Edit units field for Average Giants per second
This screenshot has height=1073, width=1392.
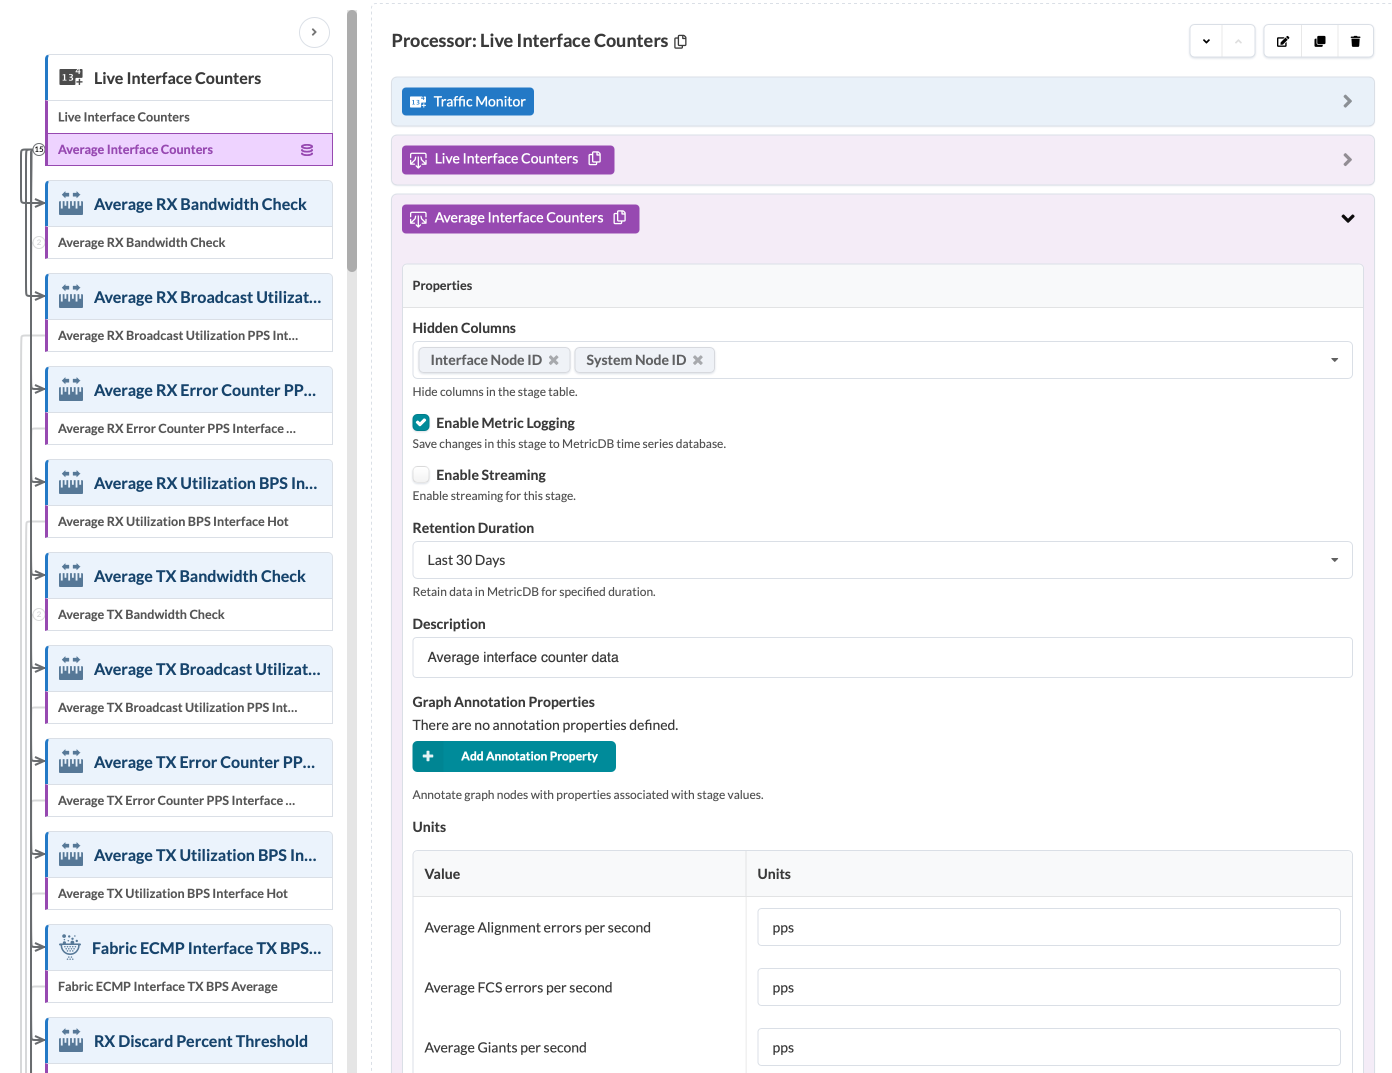pos(1048,1047)
